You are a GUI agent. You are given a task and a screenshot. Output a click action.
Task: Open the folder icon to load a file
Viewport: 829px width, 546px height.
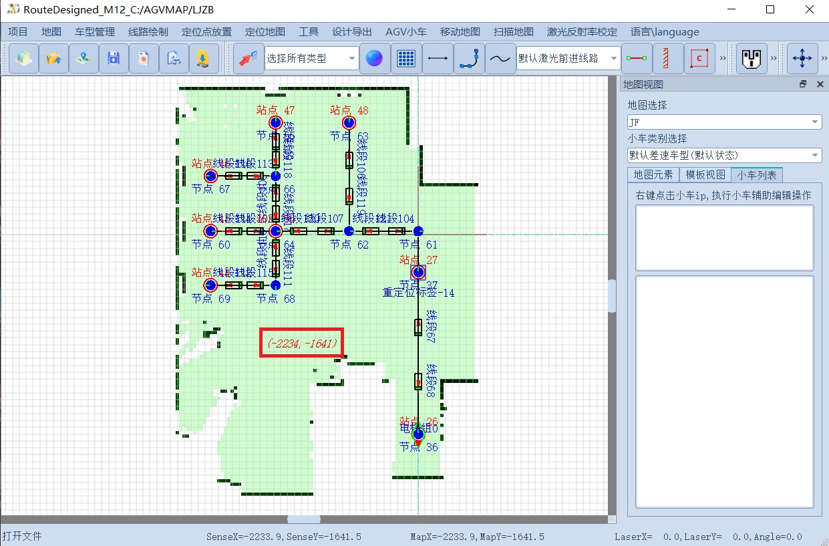point(53,59)
